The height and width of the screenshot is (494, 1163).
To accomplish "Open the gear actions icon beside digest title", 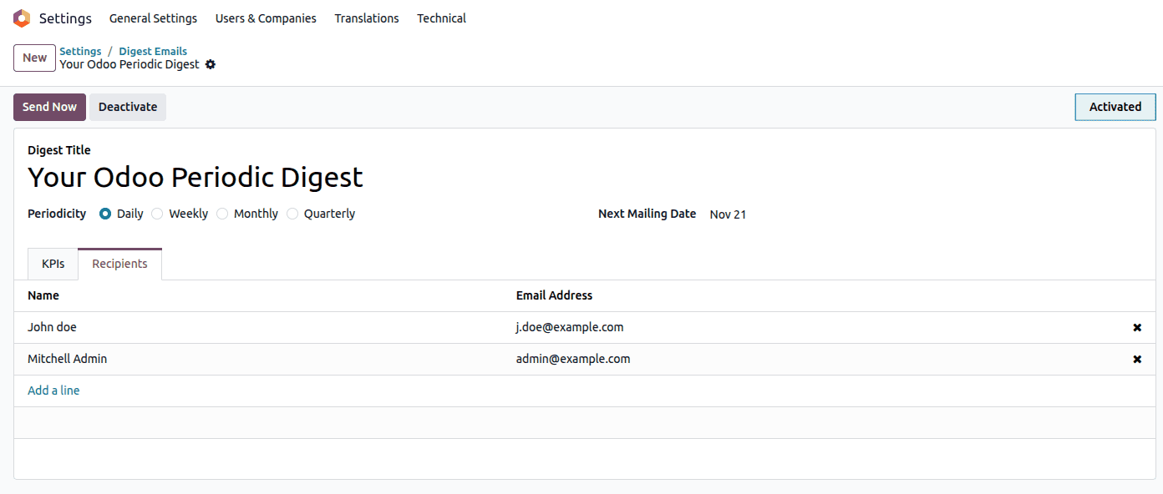I will click(210, 64).
